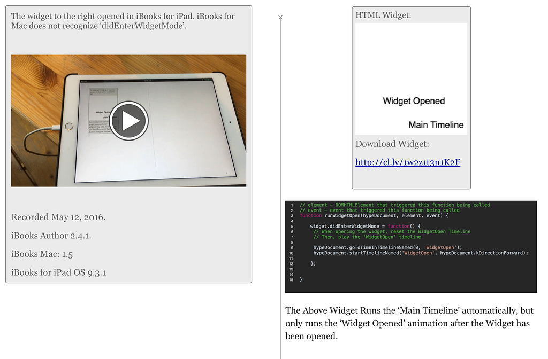Click the note about 'didEnterWidgetMode' recognition
This screenshot has height=359, width=548.
click(122, 21)
